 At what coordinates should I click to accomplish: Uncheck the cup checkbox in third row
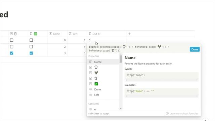coord(12,53)
